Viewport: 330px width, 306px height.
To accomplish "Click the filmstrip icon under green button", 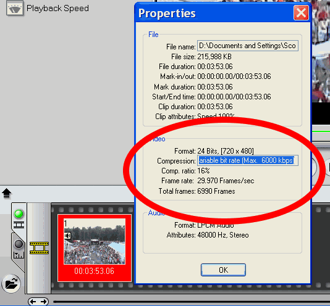I will click(19, 225).
